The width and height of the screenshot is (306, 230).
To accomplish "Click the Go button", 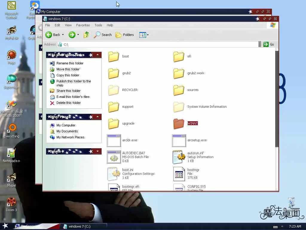I will [269, 44].
